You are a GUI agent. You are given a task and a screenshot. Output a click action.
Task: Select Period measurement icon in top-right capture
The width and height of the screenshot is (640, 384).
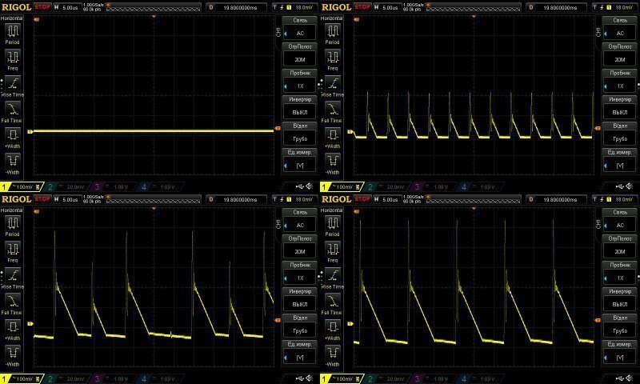[333, 31]
